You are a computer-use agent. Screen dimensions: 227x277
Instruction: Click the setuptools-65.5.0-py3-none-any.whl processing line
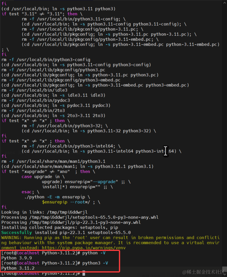(80, 217)
